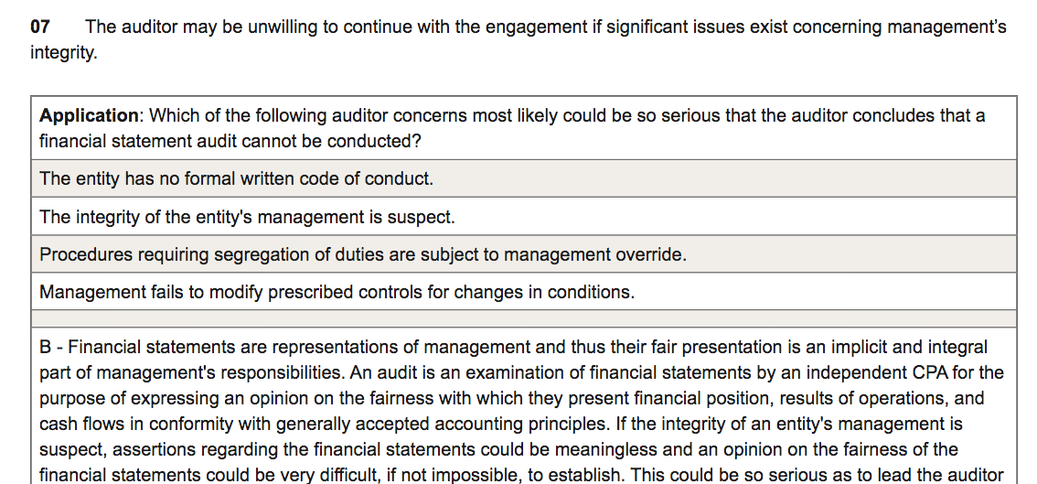Choose answer "The integrity of the entity's management is suspect"
The height and width of the screenshot is (484, 1037).
[247, 218]
